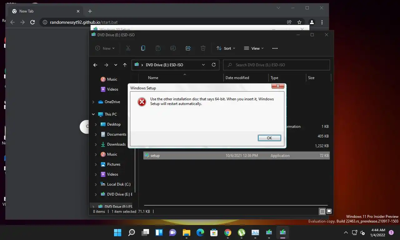The height and width of the screenshot is (240, 400).
Task: Show hidden tray icons chevron
Action: point(346,232)
